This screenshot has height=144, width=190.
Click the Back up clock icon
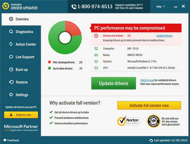point(11,69)
